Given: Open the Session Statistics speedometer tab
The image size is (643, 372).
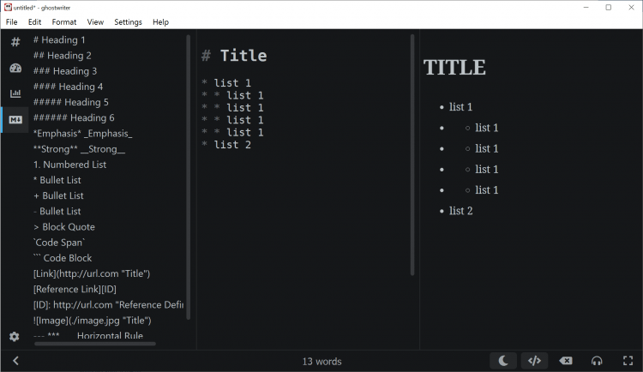Looking at the screenshot, I should [15, 68].
